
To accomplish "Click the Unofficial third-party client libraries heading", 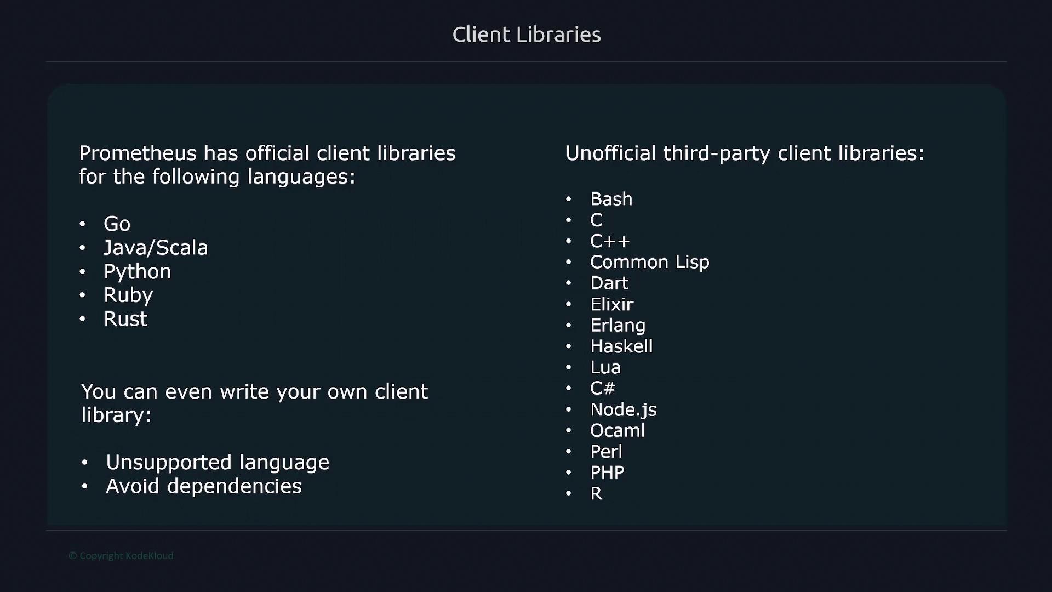I will pyautogui.click(x=744, y=153).
